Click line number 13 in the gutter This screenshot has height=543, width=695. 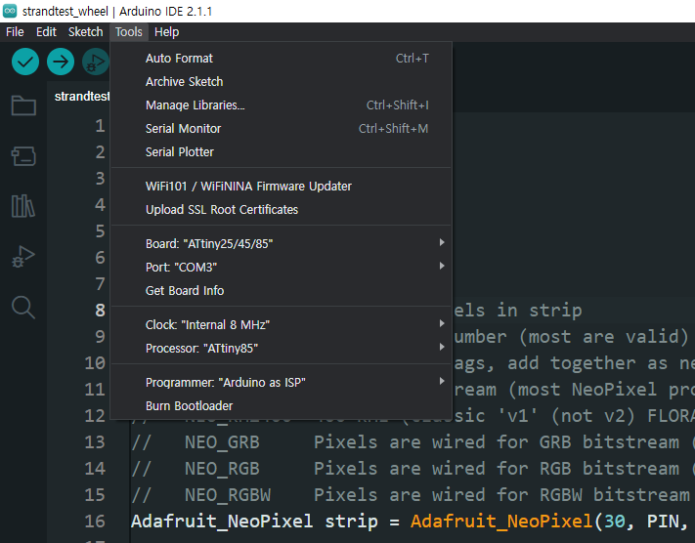click(x=95, y=442)
